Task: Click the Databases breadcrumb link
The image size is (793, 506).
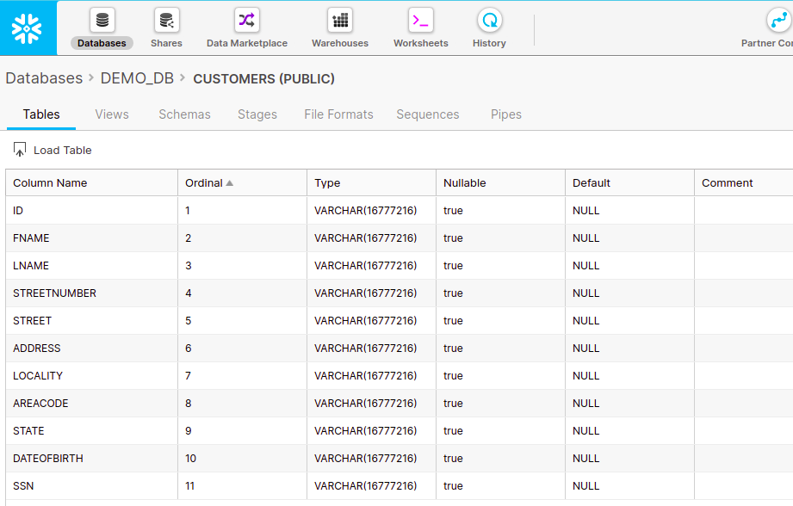Action: (x=44, y=78)
